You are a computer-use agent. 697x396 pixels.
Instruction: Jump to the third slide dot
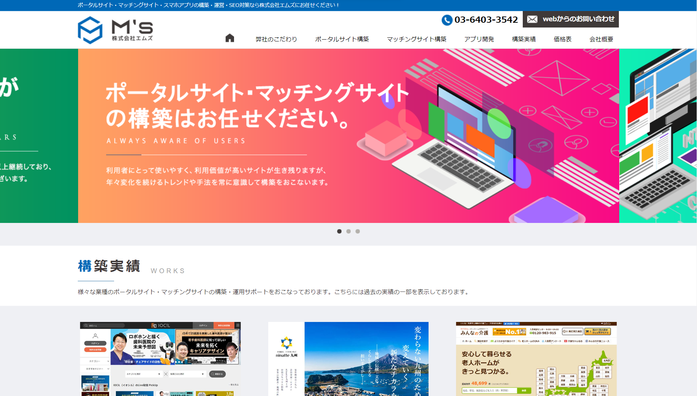(x=358, y=231)
